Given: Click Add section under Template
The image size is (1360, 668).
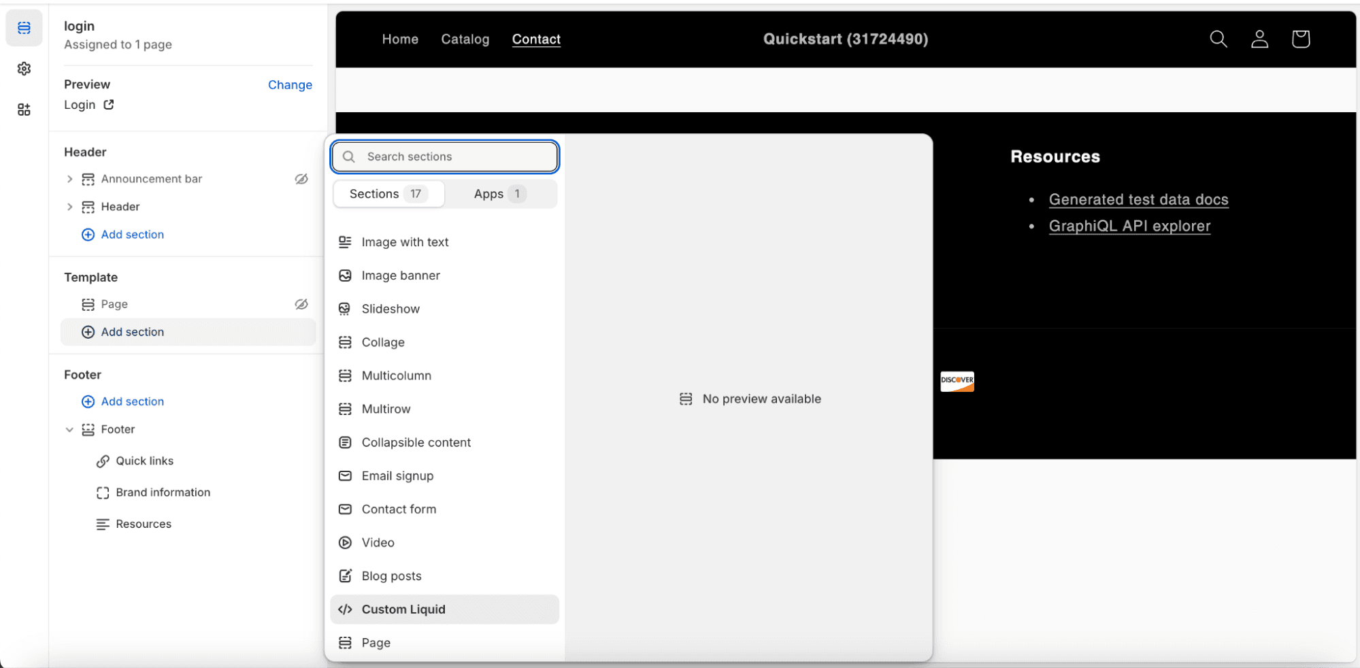Looking at the screenshot, I should click(132, 332).
